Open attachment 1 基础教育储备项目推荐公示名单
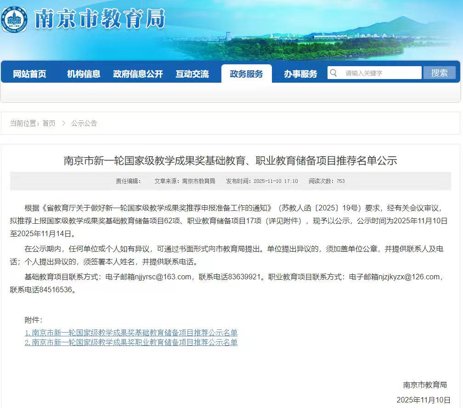Viewport: 463px width, 408px height. (131, 332)
